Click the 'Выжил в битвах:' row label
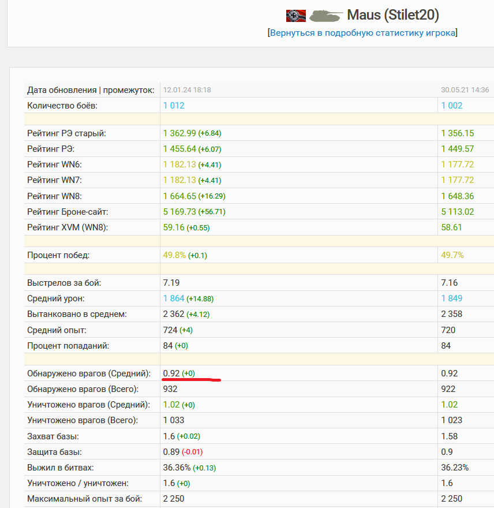Image resolution: width=494 pixels, height=508 pixels. (60, 467)
